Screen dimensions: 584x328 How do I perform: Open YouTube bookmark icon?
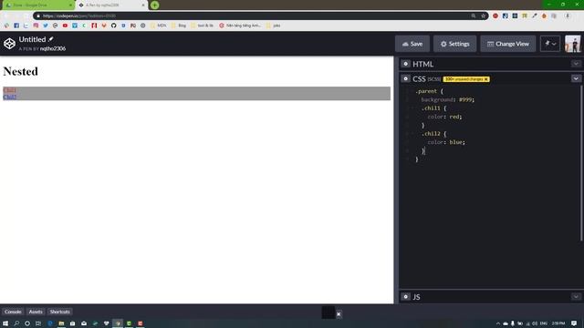pos(65,26)
